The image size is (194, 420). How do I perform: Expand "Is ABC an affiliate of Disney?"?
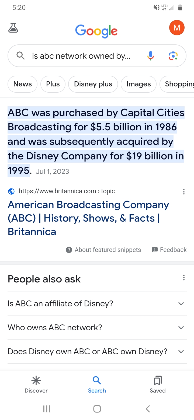(x=97, y=304)
